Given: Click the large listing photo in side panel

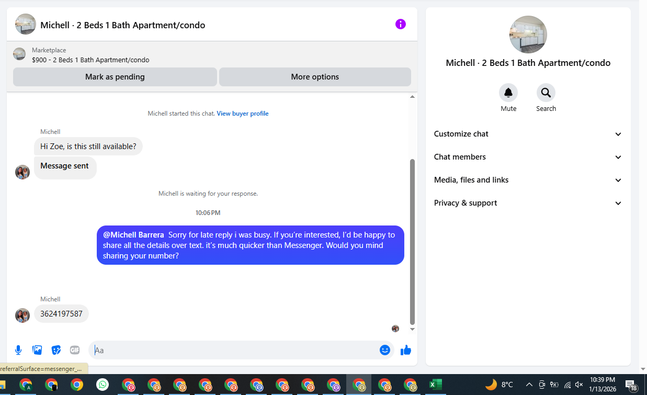Looking at the screenshot, I should [528, 35].
